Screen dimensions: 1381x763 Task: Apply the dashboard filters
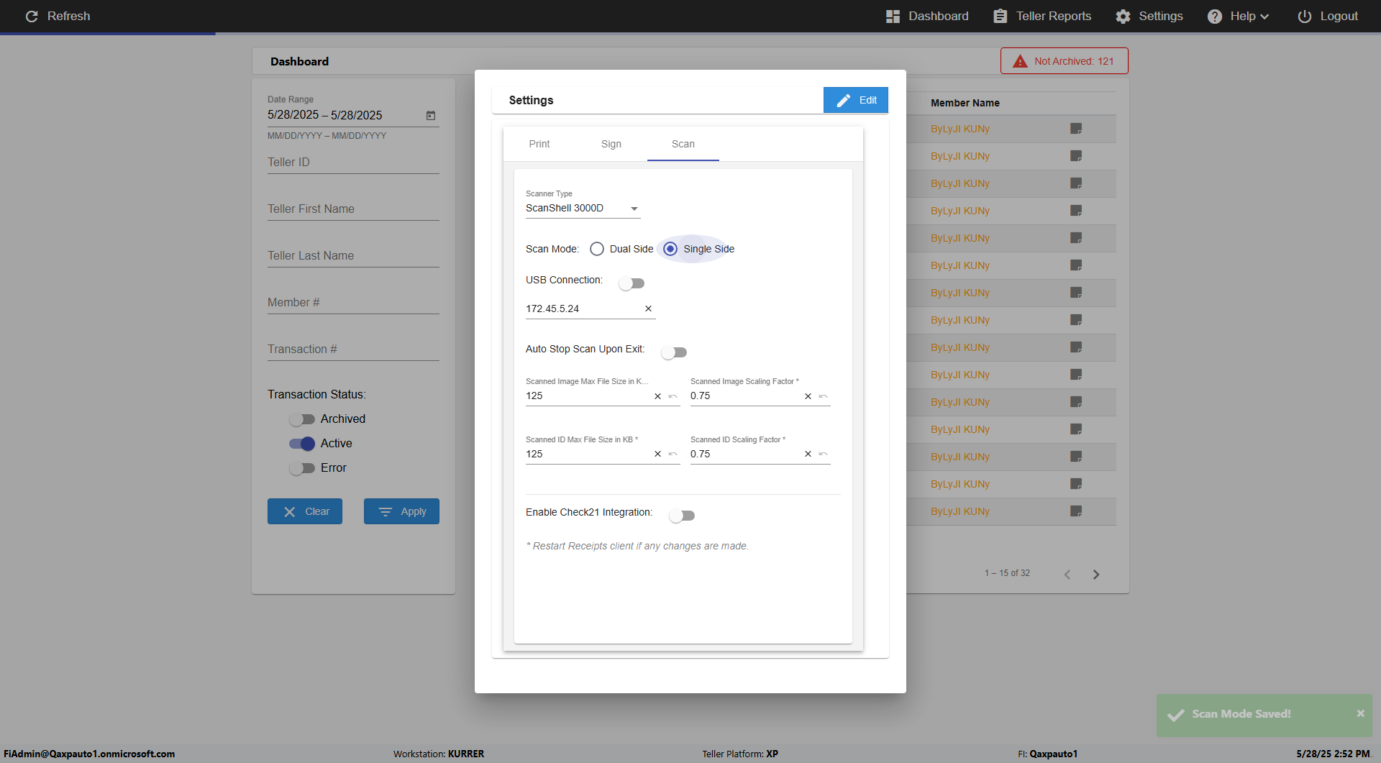pos(401,511)
